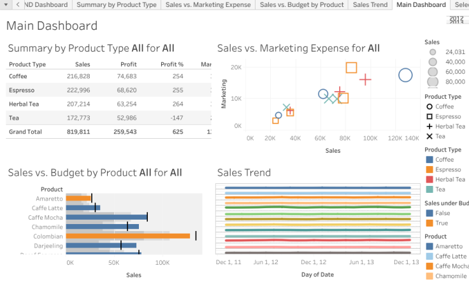Image resolution: width=469 pixels, height=289 pixels.
Task: Pick the Tea X shape legend entry
Action: click(x=430, y=136)
